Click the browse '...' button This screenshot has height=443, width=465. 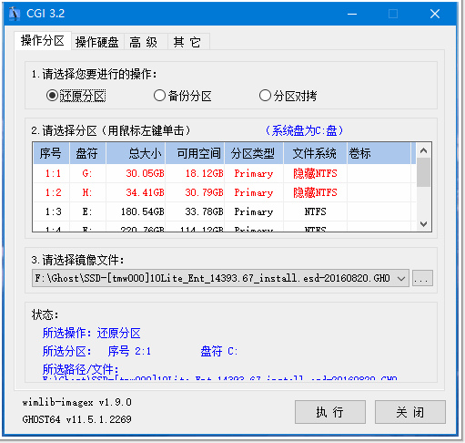[422, 278]
